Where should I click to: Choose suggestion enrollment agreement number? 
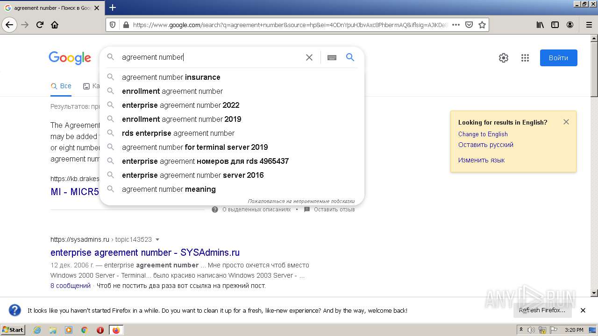232,91
